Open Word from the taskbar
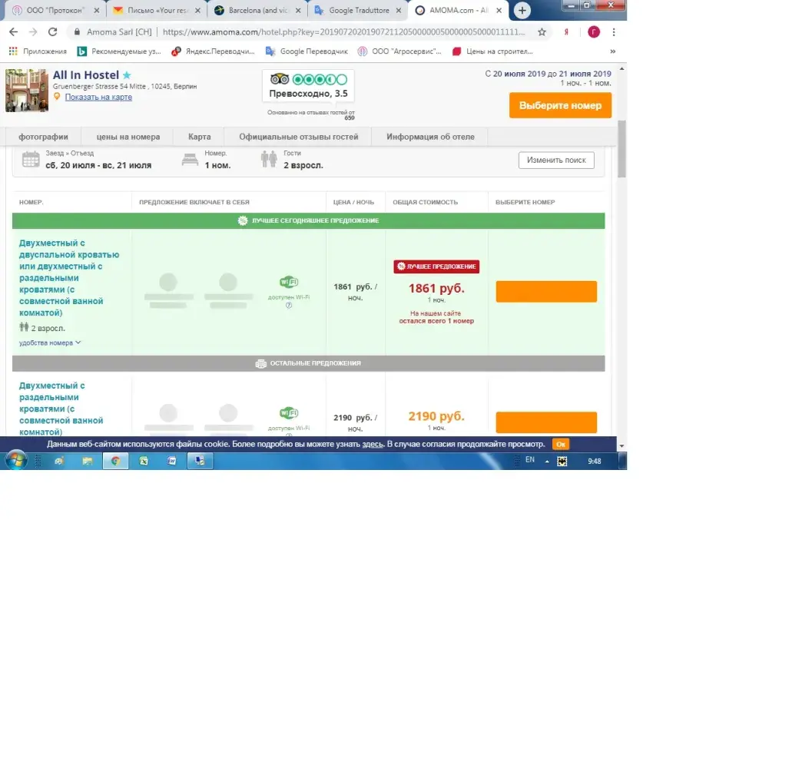This screenshot has width=812, height=768. 172,461
